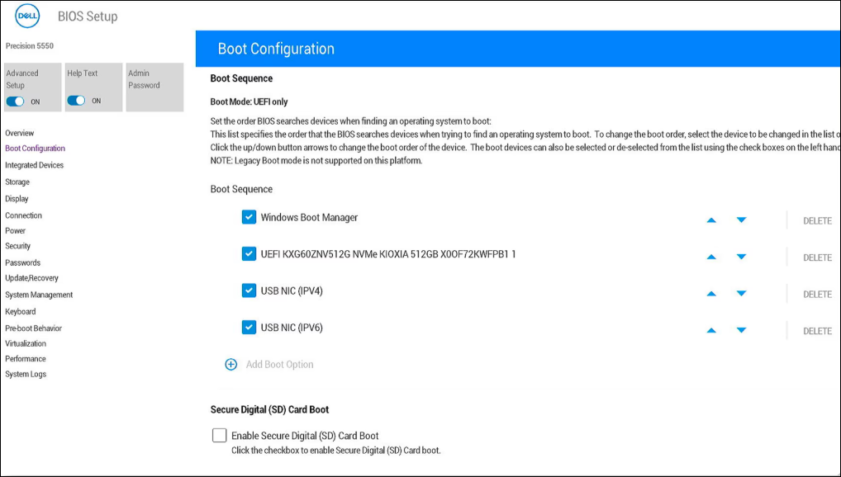Screen dimensions: 841x477
Task: Delete Windows Boot Manager entry
Action: (x=817, y=221)
